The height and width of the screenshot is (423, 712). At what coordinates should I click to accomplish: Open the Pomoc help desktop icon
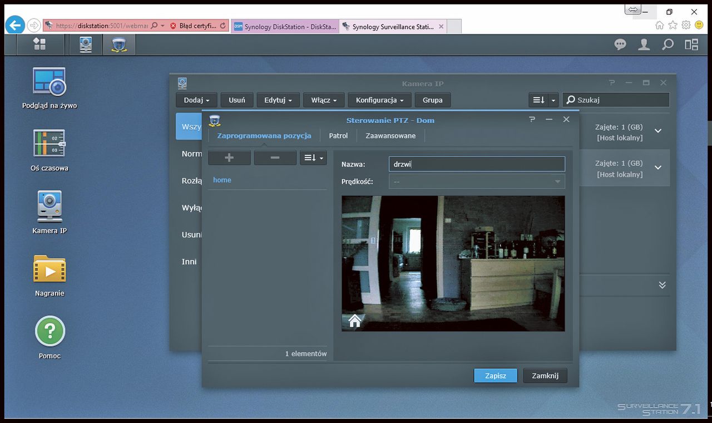pyautogui.click(x=50, y=338)
